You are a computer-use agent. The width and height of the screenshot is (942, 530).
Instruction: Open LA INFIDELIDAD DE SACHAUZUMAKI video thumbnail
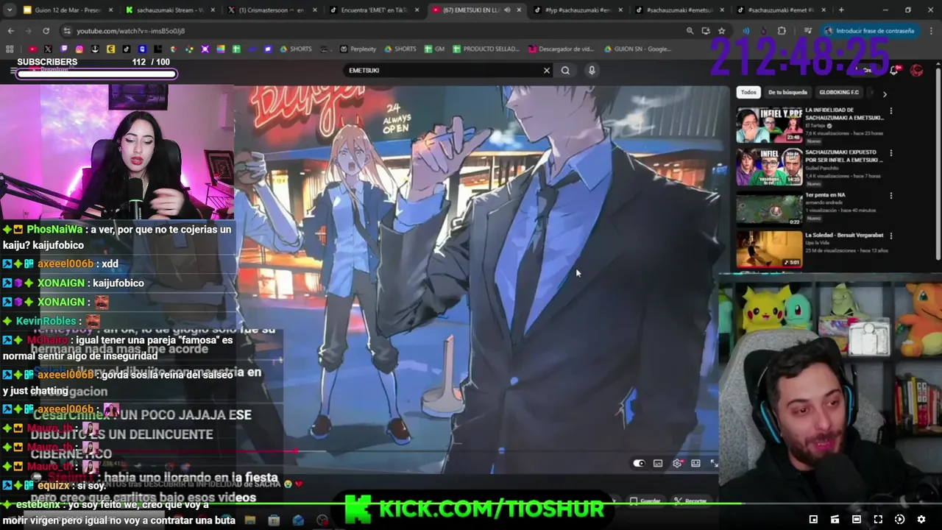(769, 125)
